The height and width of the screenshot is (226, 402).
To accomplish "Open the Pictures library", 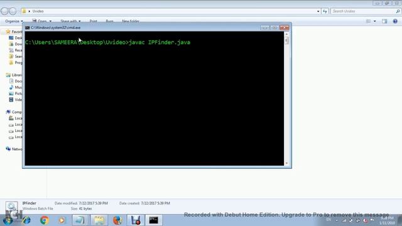I will pyautogui.click(x=15, y=94).
